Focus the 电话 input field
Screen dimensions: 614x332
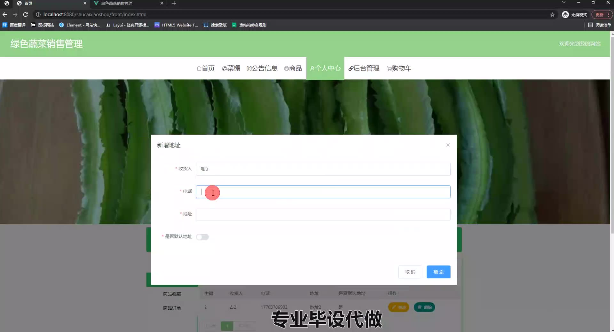point(323,192)
